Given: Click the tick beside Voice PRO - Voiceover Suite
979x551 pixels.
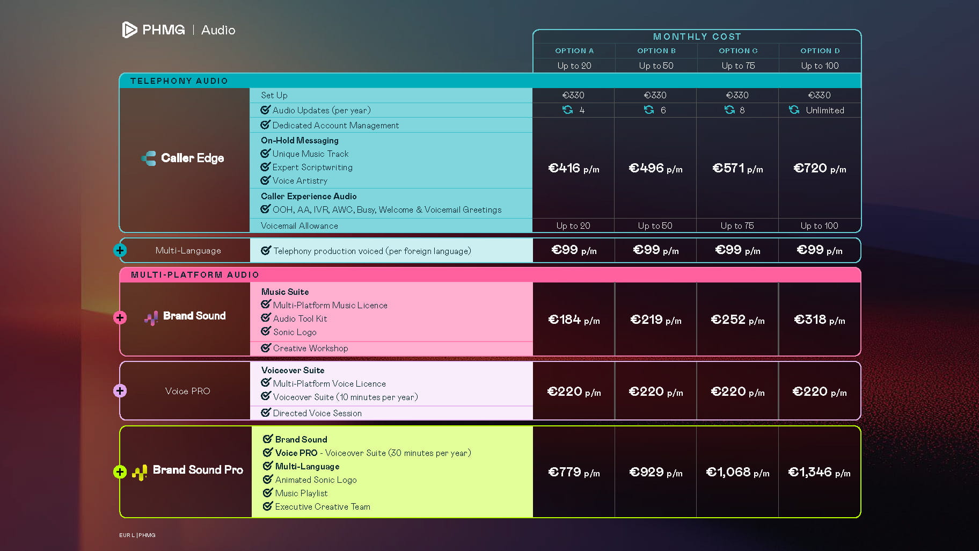Looking at the screenshot, I should (x=268, y=452).
